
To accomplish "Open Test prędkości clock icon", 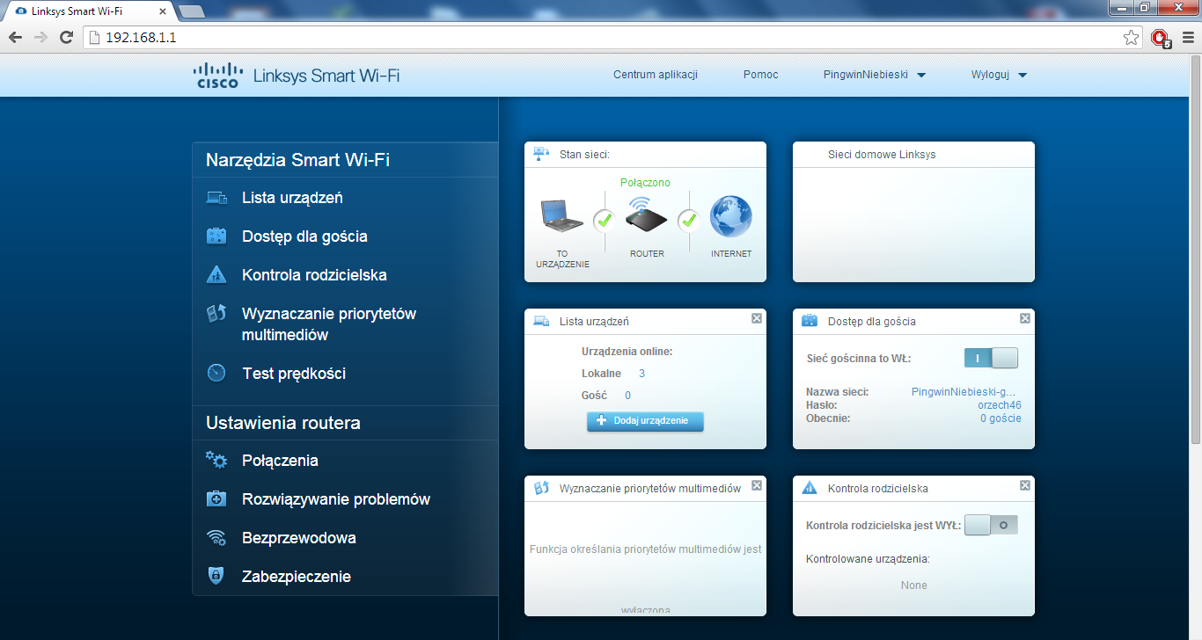I will [216, 373].
